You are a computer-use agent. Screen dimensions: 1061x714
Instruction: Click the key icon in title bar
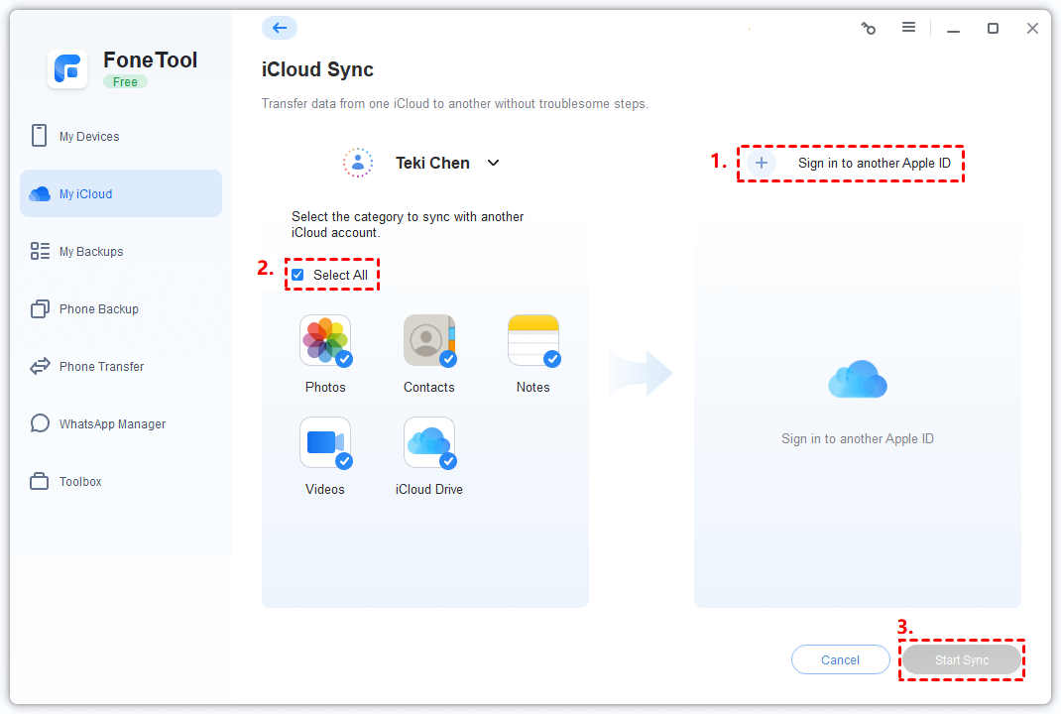point(869,29)
